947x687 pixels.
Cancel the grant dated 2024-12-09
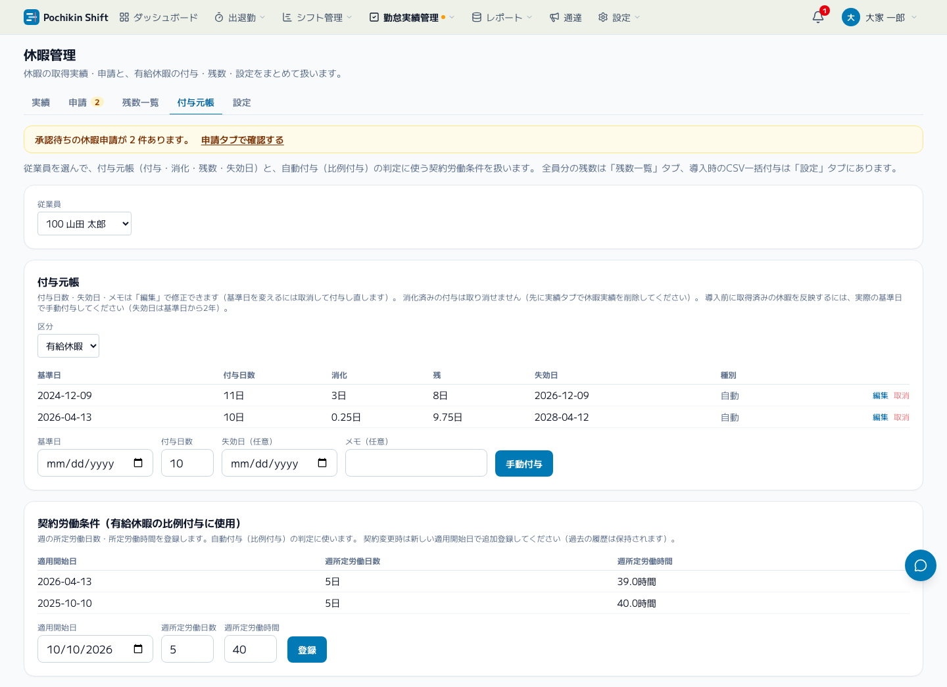click(x=902, y=396)
